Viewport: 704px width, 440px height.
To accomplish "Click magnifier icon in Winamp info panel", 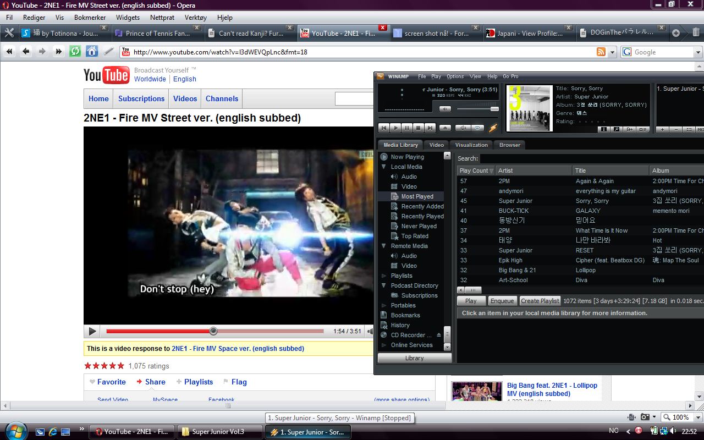I will (x=617, y=129).
